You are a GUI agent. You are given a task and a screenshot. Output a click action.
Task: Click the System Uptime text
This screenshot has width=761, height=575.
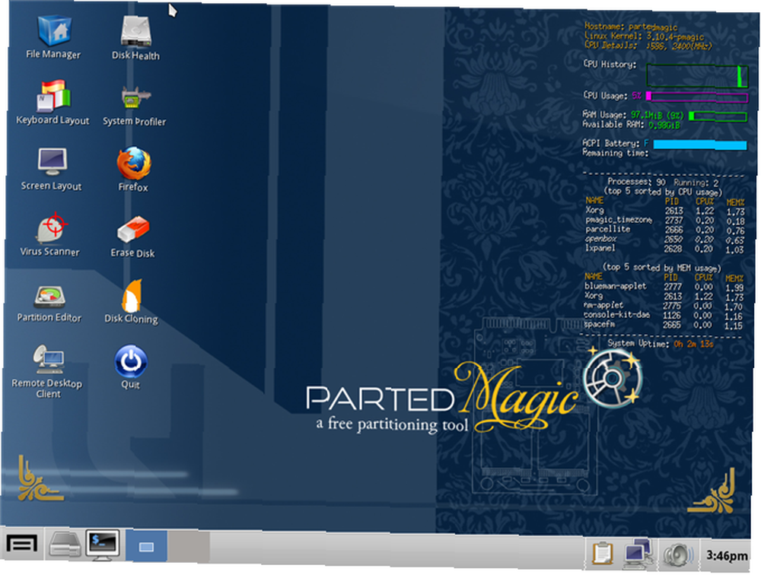(x=660, y=344)
